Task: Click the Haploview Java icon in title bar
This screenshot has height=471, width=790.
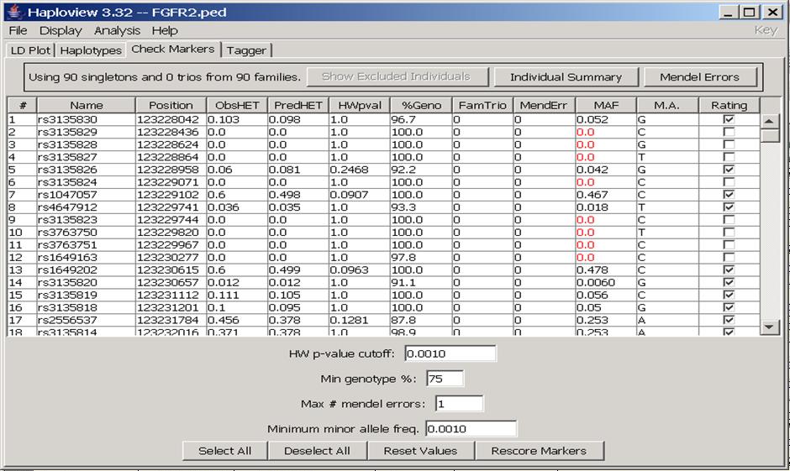Action: (13, 12)
